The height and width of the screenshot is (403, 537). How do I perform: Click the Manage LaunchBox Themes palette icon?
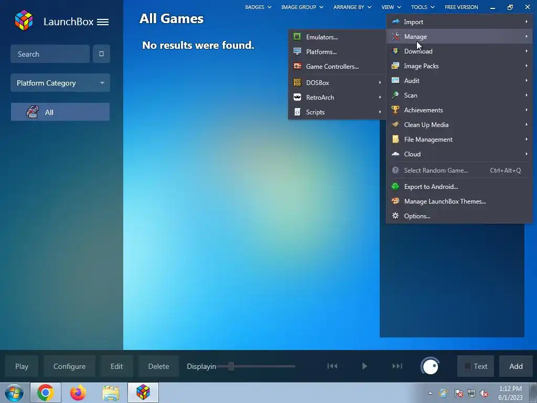point(395,201)
